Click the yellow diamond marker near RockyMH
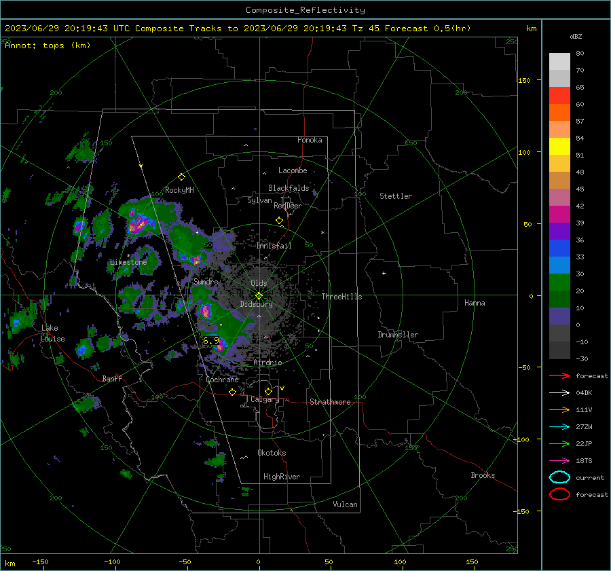 181,177
